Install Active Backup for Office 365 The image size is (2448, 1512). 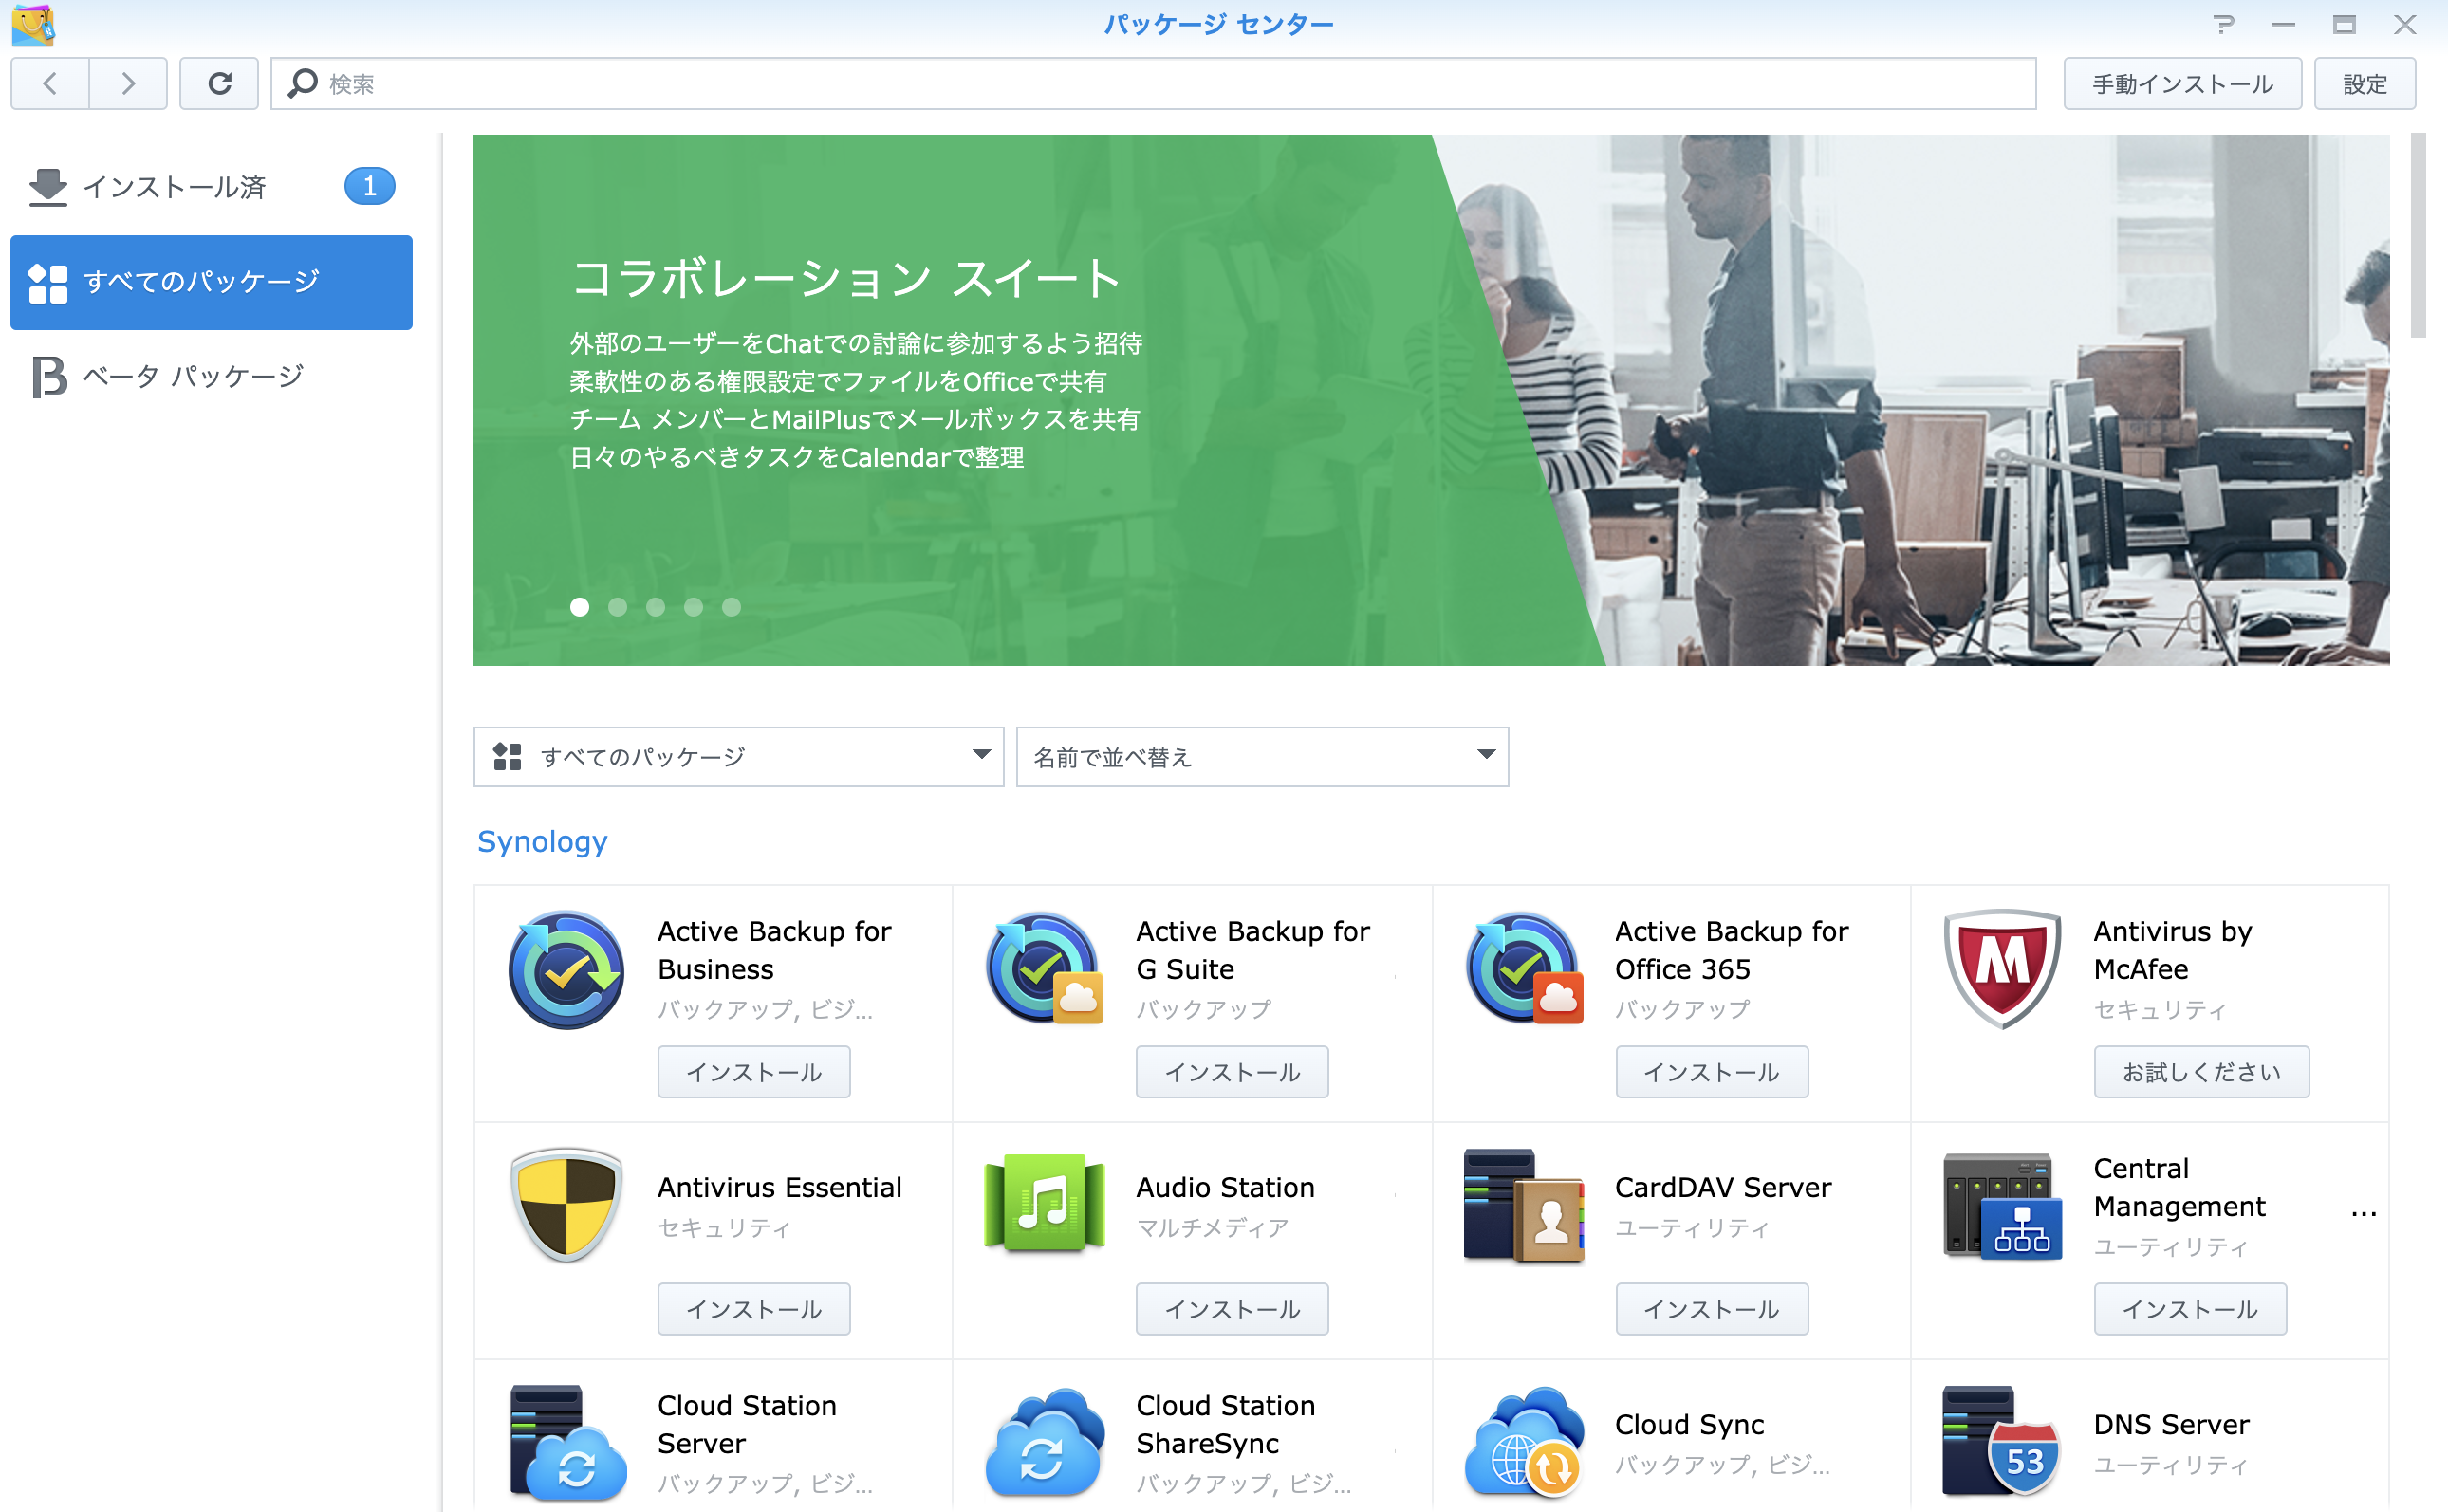click(x=1712, y=1072)
